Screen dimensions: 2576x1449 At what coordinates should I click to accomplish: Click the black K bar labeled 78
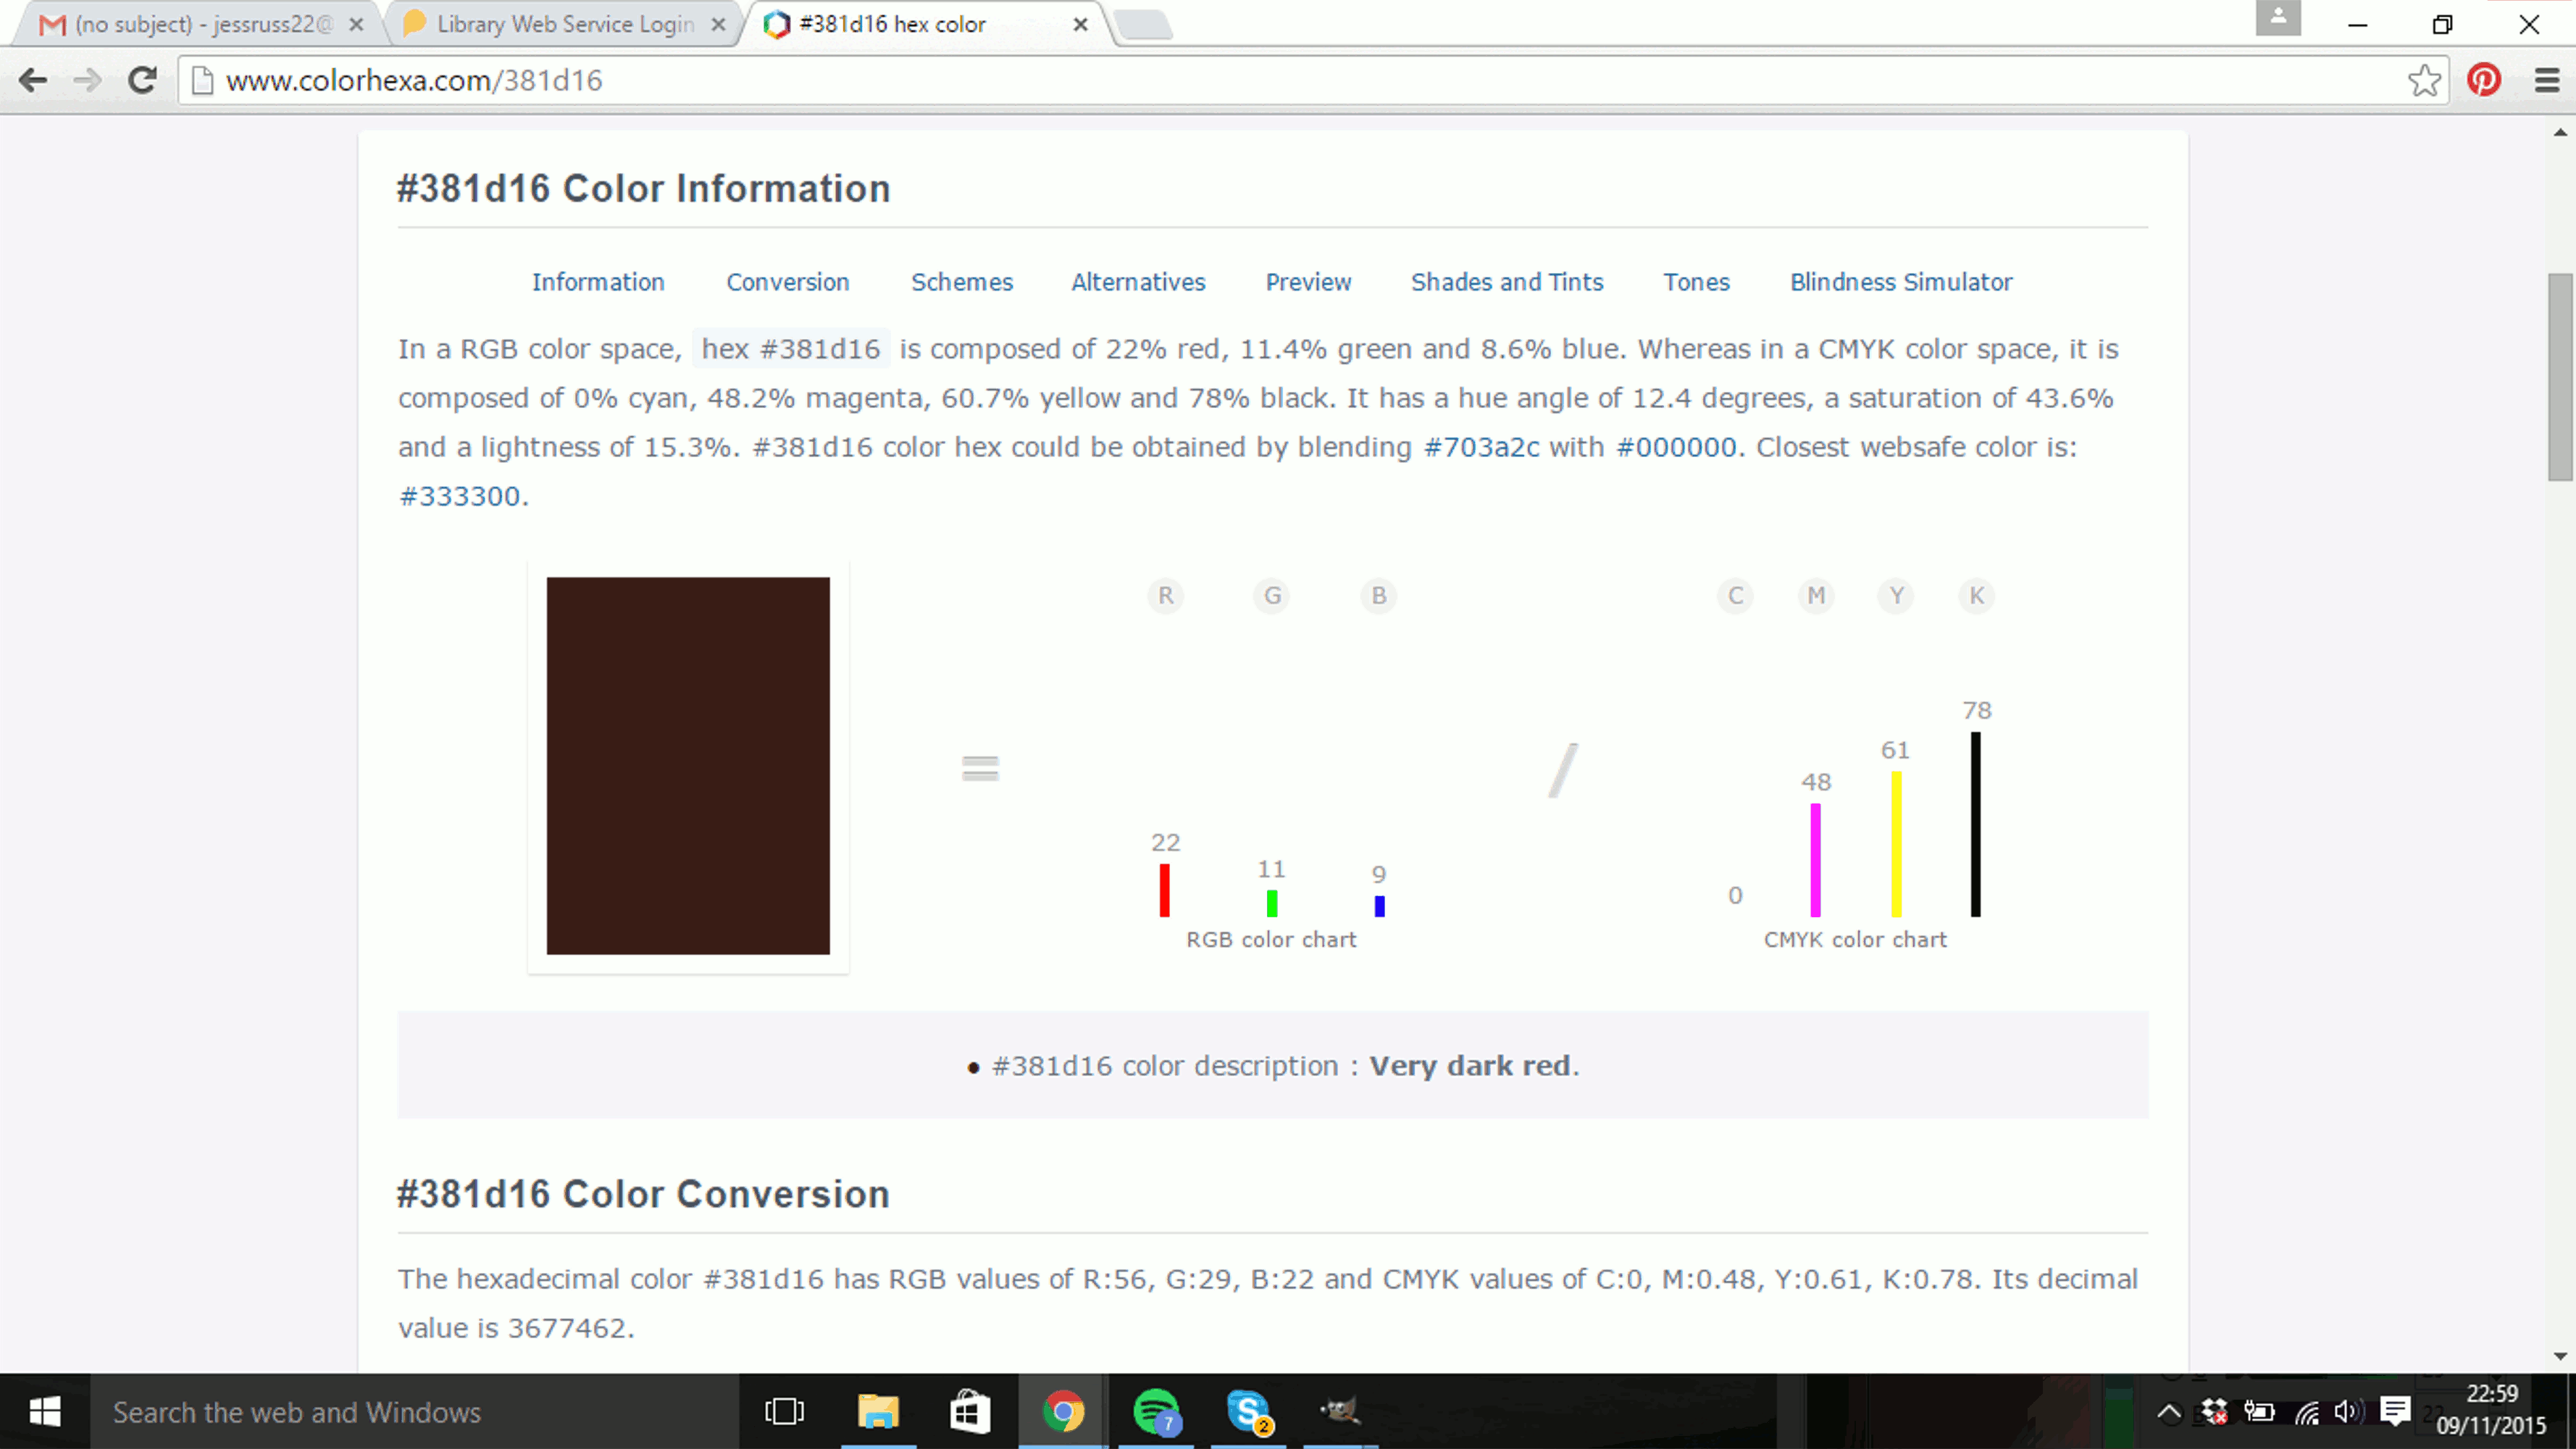pyautogui.click(x=1976, y=824)
